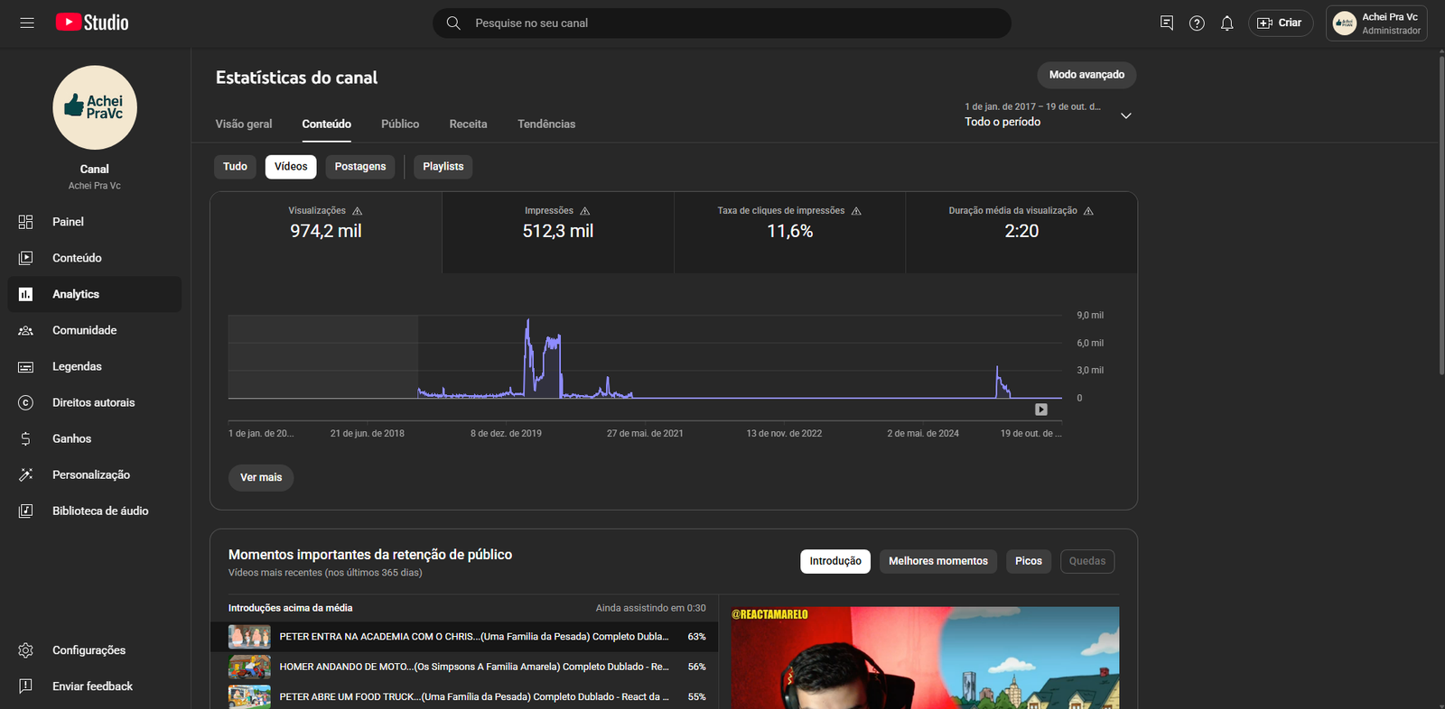Viewport: 1445px width, 709px height.
Task: Select the Introdução retention chip
Action: (835, 561)
